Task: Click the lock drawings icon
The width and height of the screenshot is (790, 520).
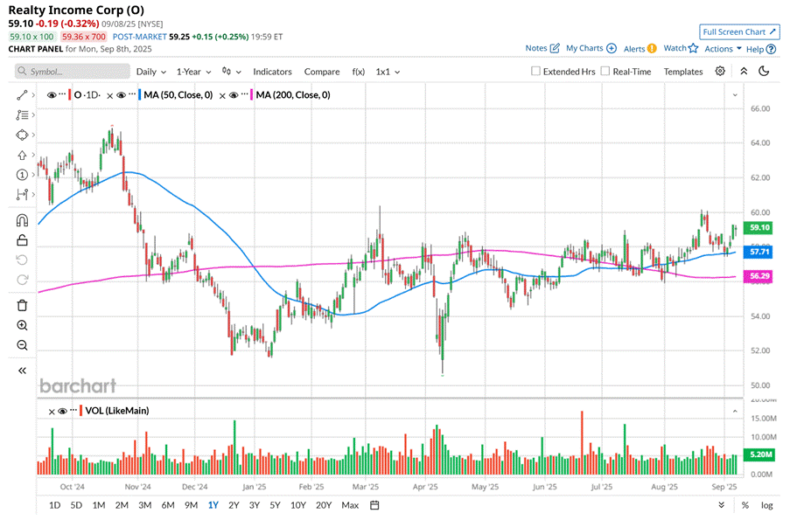Action: 22,240
